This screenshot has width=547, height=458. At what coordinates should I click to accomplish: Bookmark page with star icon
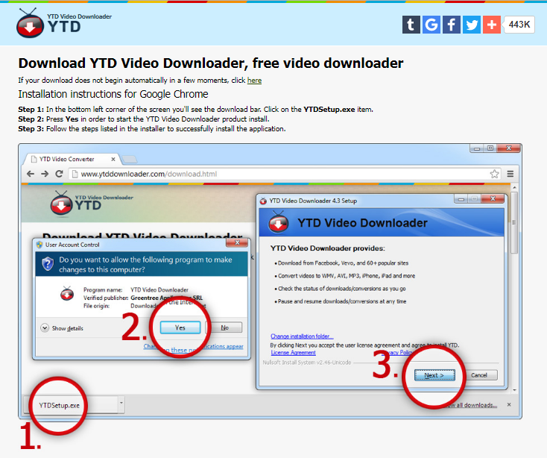[494, 174]
